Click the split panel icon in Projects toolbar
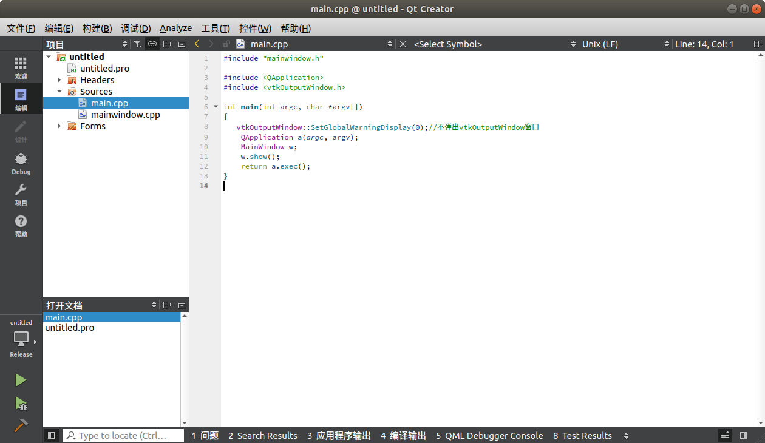The image size is (765, 443). point(166,44)
